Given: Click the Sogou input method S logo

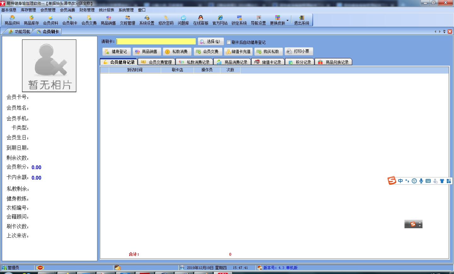Looking at the screenshot, I should (392, 181).
